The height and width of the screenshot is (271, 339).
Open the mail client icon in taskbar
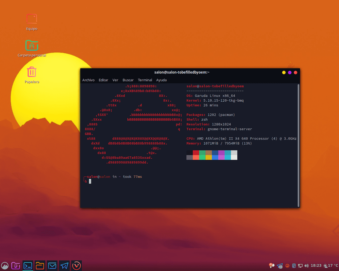(52, 266)
